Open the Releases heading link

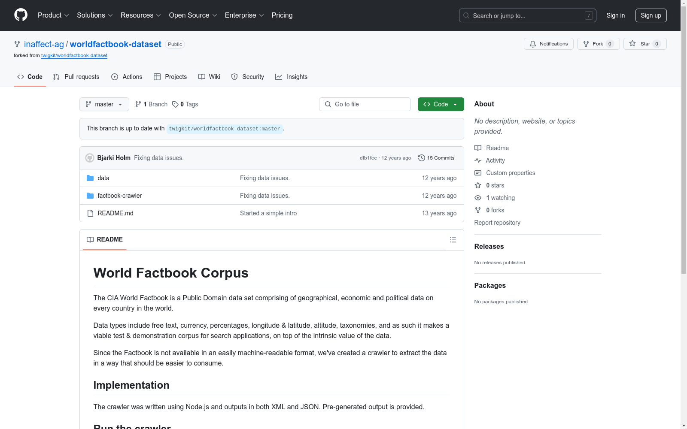pos(489,246)
